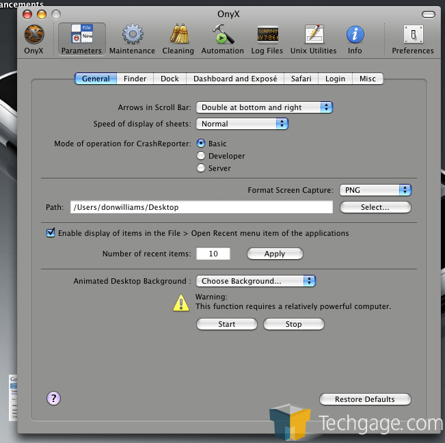Click the OnyX logo toolbar icon
Viewport: 445px width, 443px height.
pyautogui.click(x=34, y=34)
